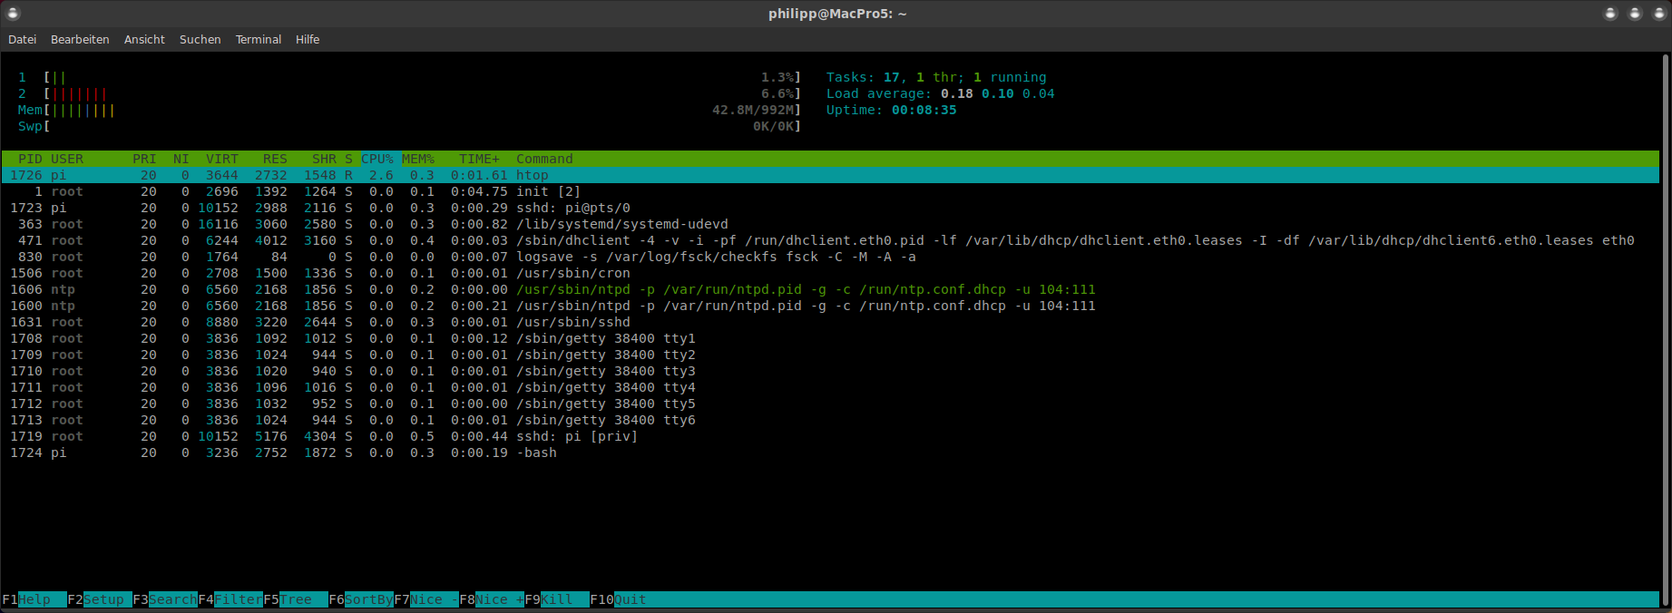Open the Bearbeiten menu
Viewport: 1672px width, 613px height.
[80, 40]
